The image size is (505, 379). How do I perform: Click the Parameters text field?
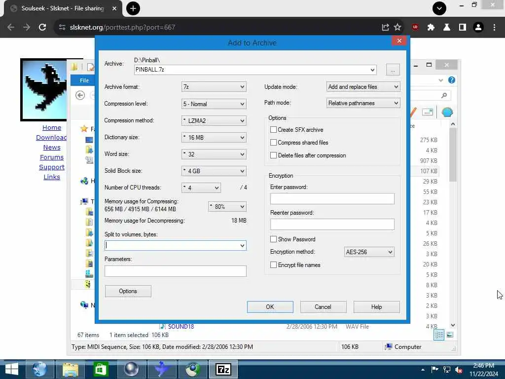pos(175,271)
